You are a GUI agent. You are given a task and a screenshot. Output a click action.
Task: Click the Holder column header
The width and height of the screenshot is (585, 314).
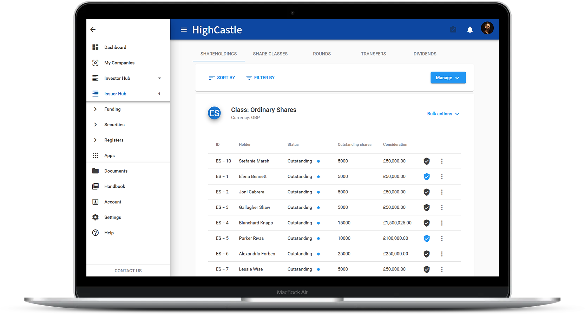point(245,145)
